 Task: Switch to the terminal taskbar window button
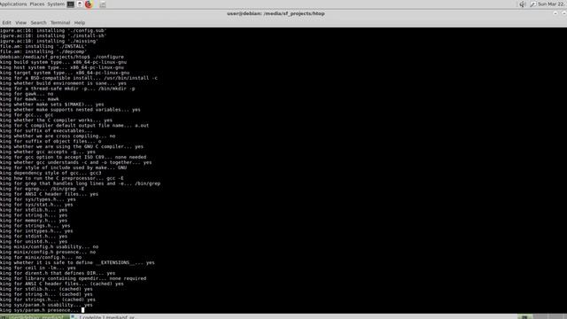35,317
